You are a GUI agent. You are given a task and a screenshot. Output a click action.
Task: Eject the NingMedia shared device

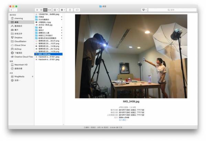click(32, 76)
